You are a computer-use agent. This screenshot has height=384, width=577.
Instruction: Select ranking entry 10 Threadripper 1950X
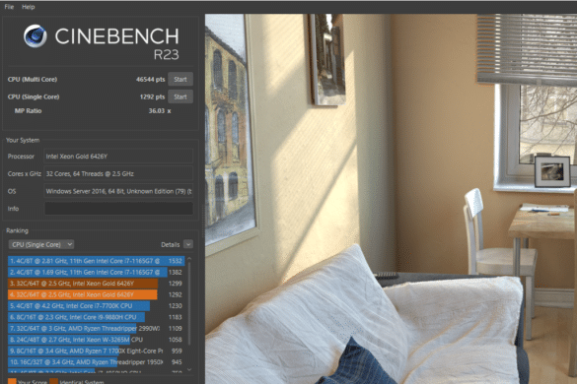click(96, 362)
